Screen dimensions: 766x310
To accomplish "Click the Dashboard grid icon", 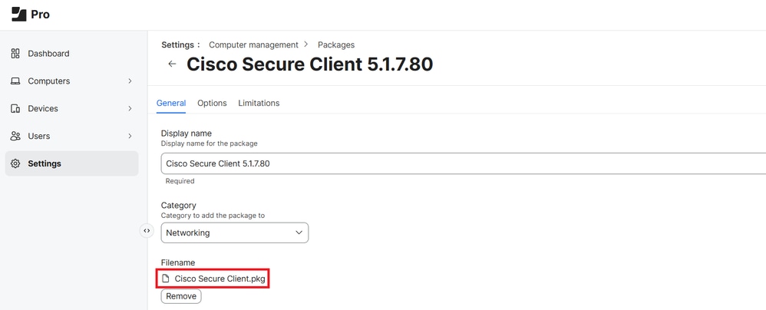I will pyautogui.click(x=15, y=54).
